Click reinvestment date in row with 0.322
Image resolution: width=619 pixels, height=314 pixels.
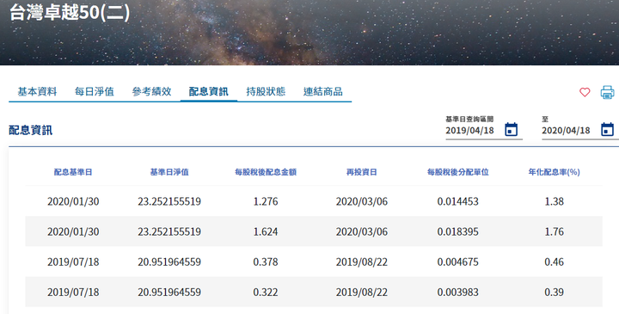(x=362, y=292)
